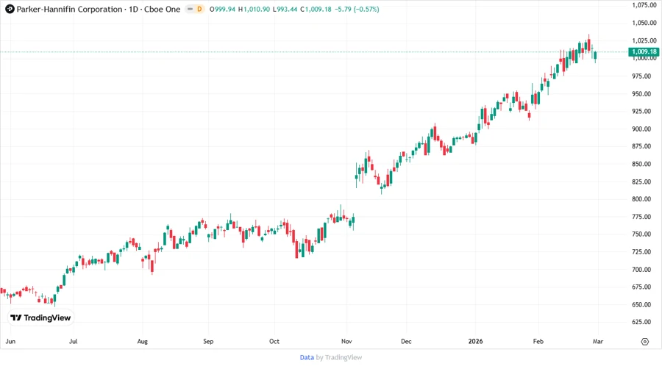Image resolution: width=662 pixels, height=366 pixels.
Task: Open the Parker-Hannifin Corporation symbol title
Action: (x=69, y=9)
